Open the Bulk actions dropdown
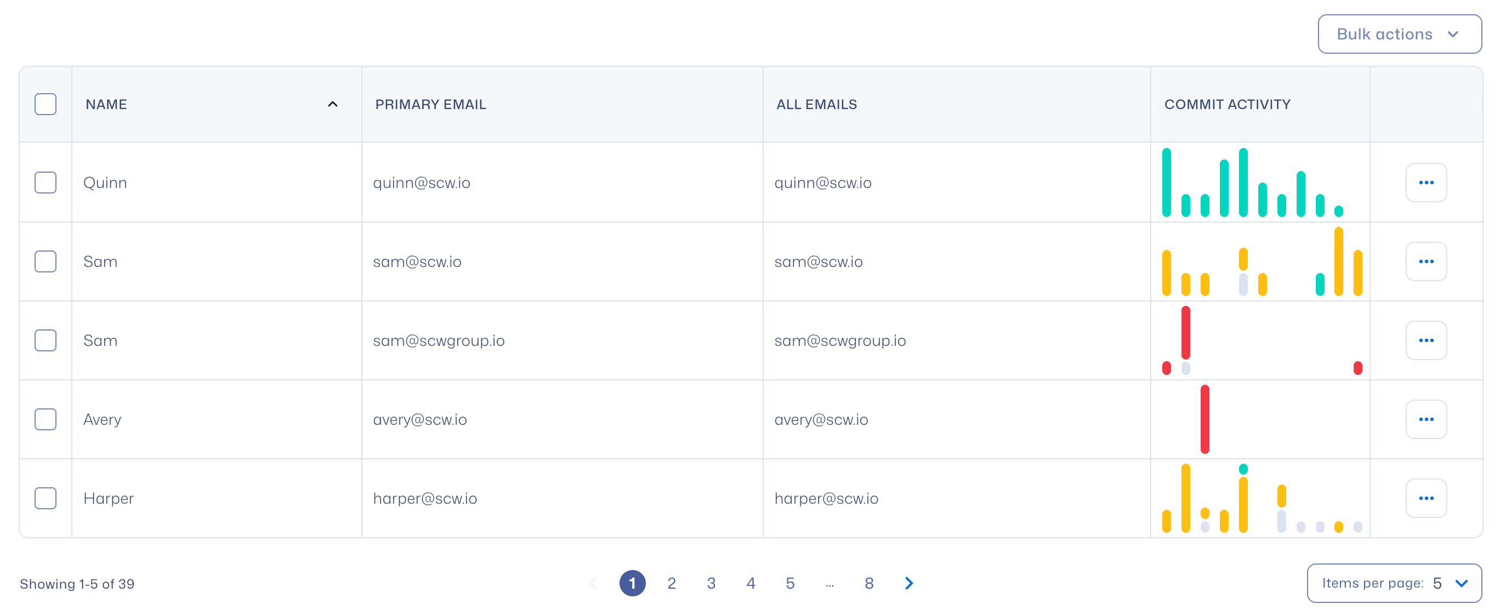The width and height of the screenshot is (1500, 615). click(x=1399, y=34)
